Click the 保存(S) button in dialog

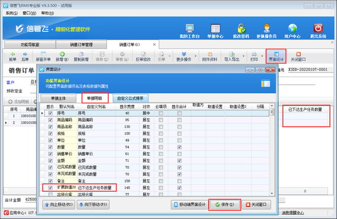point(225,205)
